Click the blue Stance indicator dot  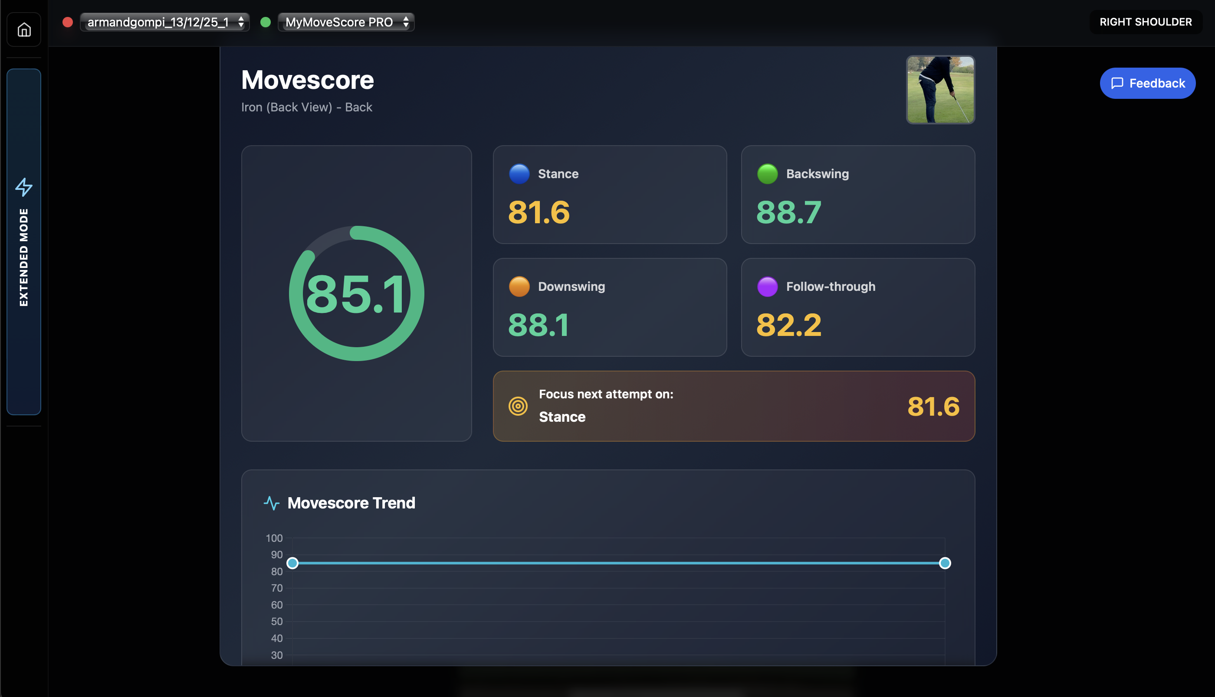pyautogui.click(x=519, y=174)
